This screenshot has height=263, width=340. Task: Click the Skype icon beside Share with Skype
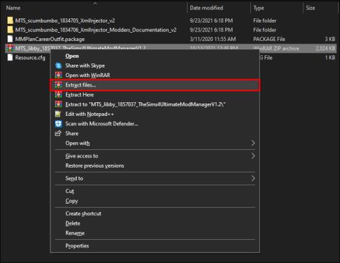[58, 65]
